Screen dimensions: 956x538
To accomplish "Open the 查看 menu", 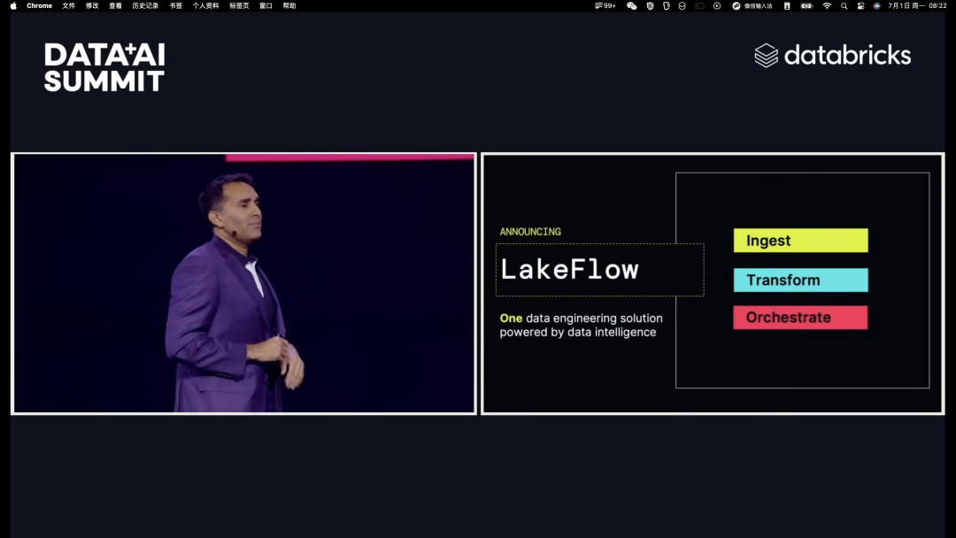I will click(115, 5).
